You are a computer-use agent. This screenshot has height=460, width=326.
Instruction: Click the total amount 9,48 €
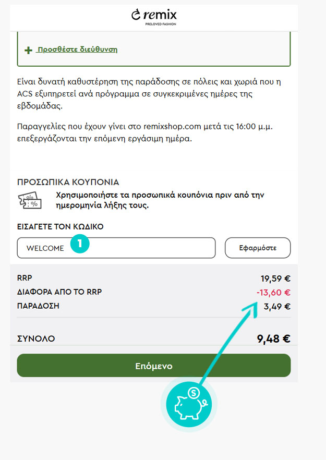273,338
